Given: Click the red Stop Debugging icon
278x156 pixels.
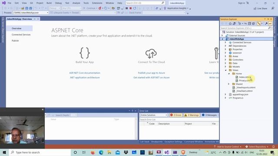Looking at the screenshot, I should pyautogui.click(x=130, y=8).
